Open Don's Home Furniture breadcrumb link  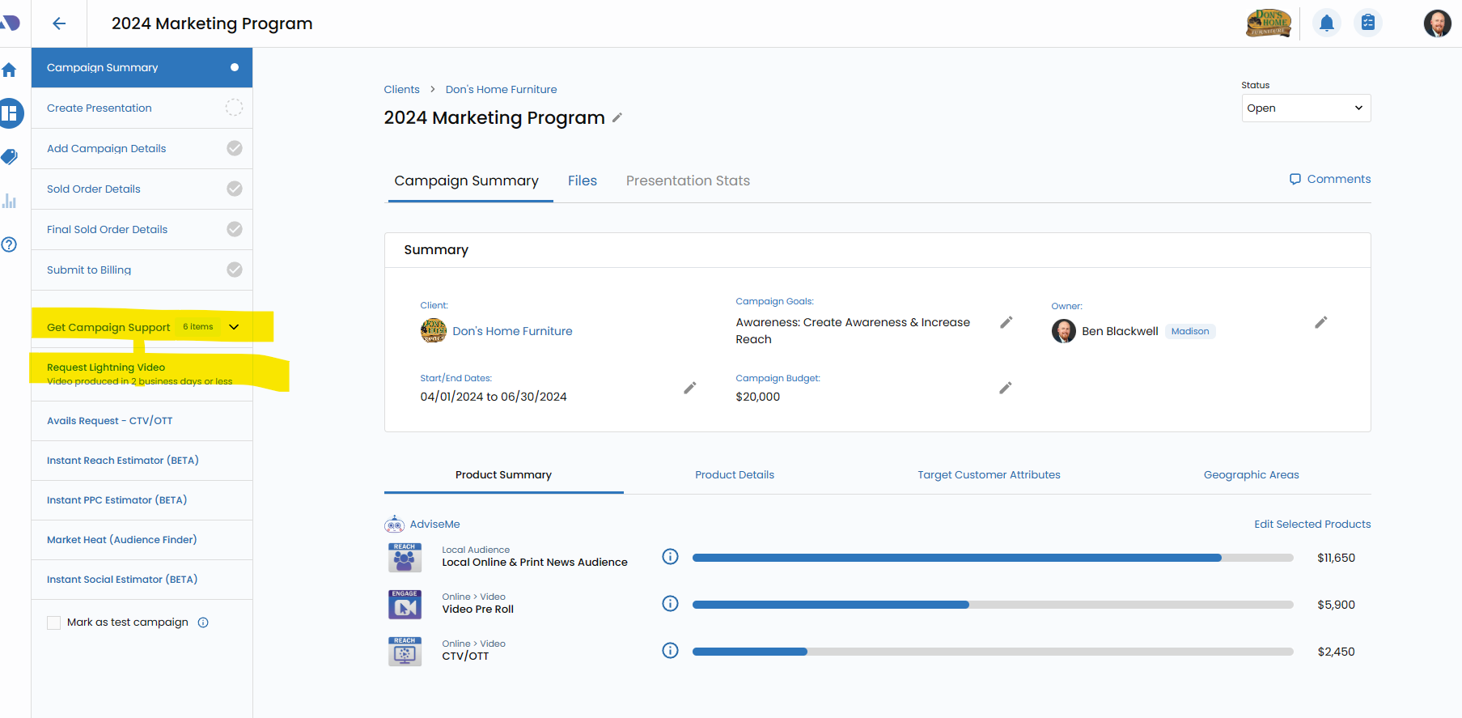501,90
